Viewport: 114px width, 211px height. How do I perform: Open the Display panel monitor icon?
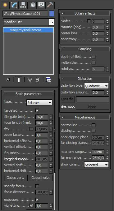point(41,5)
